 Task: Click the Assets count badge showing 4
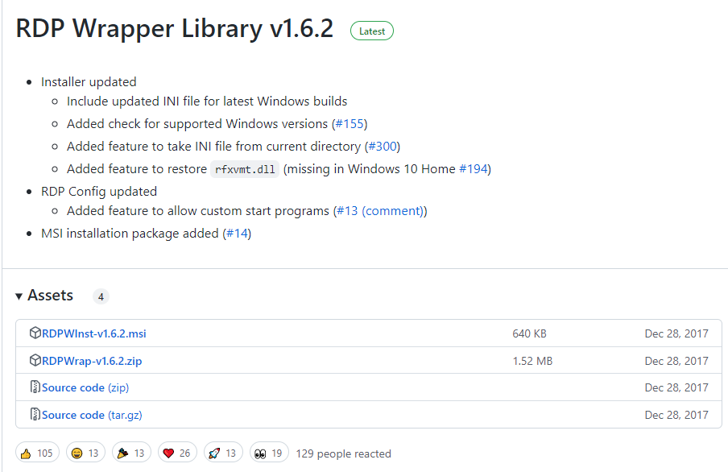[x=101, y=296]
